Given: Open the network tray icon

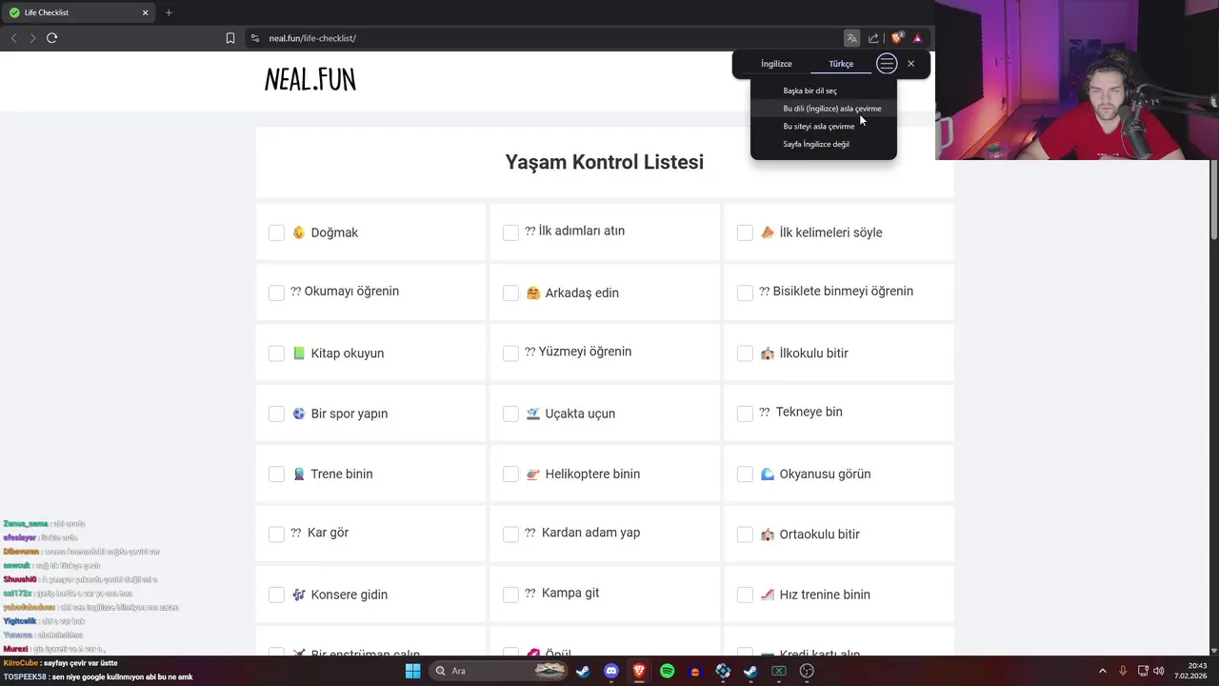Looking at the screenshot, I should [1143, 671].
